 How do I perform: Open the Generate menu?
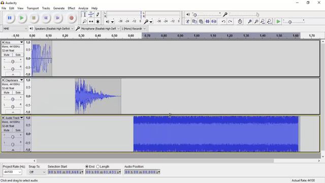(x=59, y=8)
